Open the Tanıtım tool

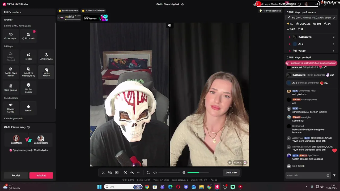pos(28,108)
